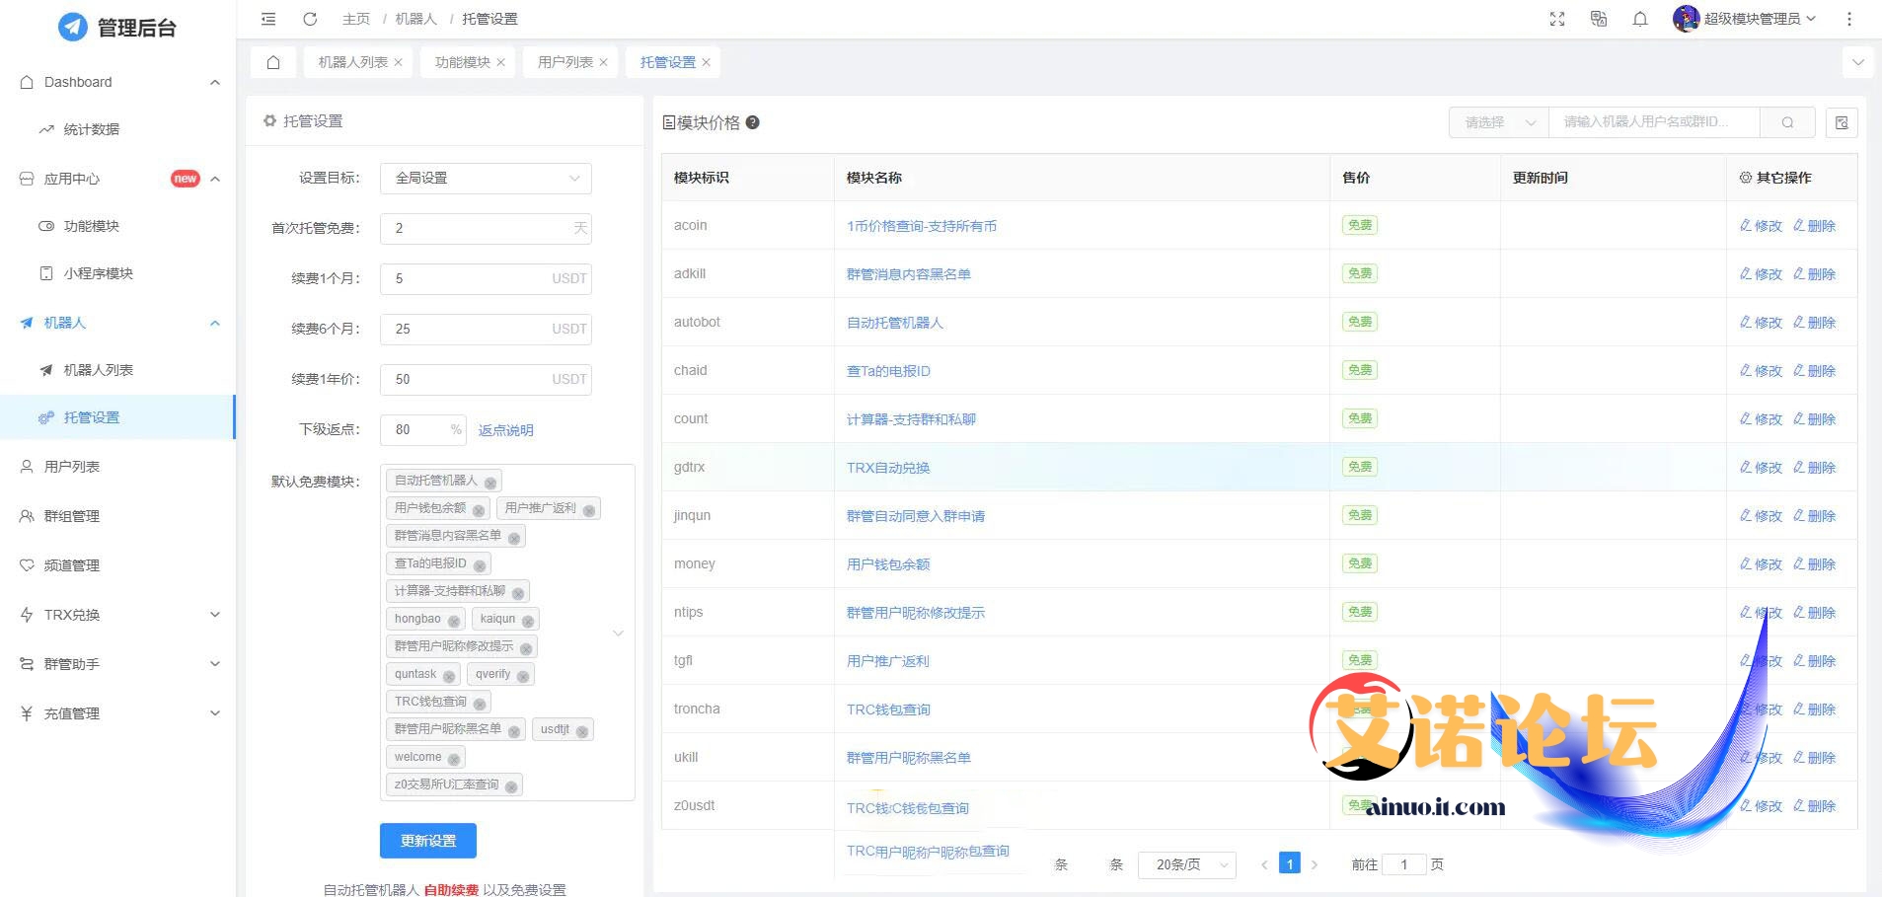This screenshot has height=897, width=1882.
Task: Open 频道管理 in sidebar
Action: coord(72,565)
